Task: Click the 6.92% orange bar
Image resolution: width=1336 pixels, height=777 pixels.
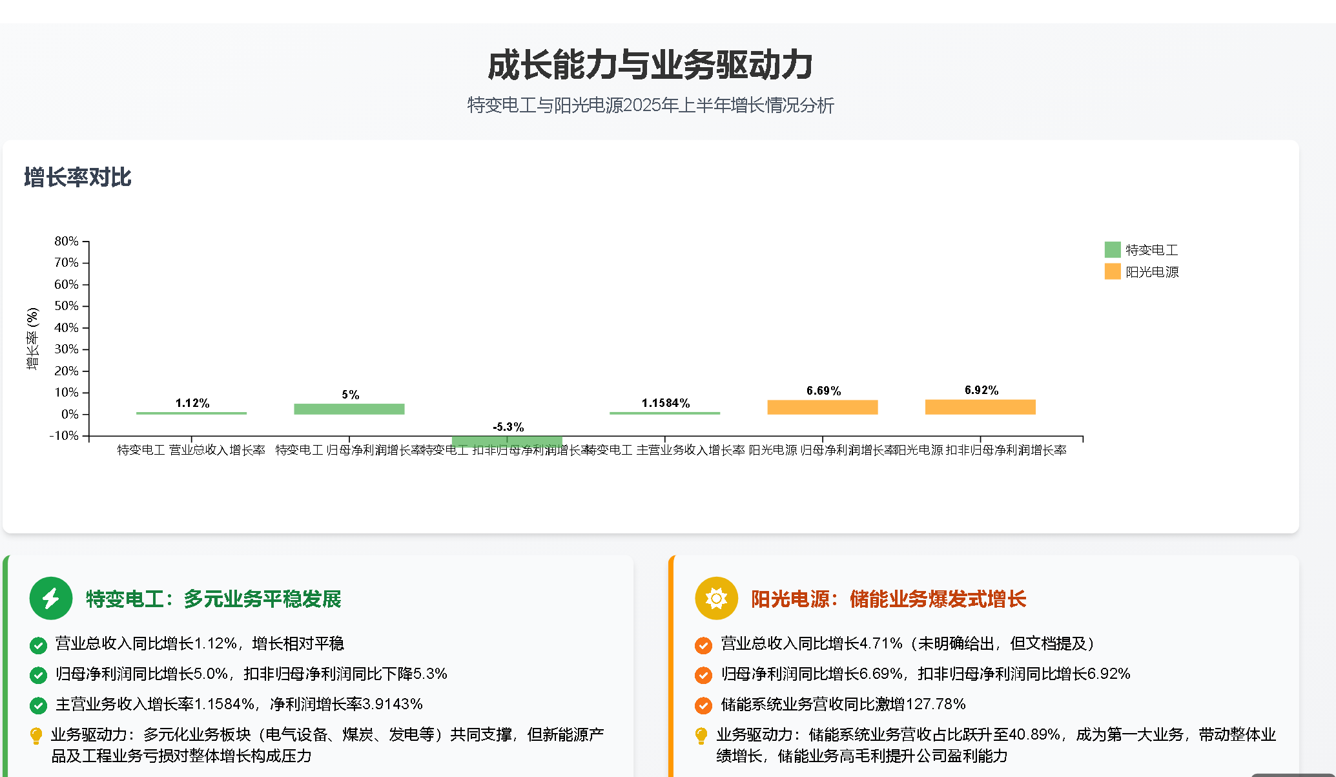Action: point(980,407)
